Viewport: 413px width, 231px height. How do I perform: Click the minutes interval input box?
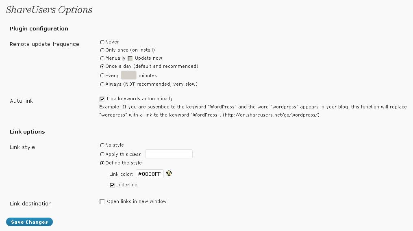pos(128,75)
